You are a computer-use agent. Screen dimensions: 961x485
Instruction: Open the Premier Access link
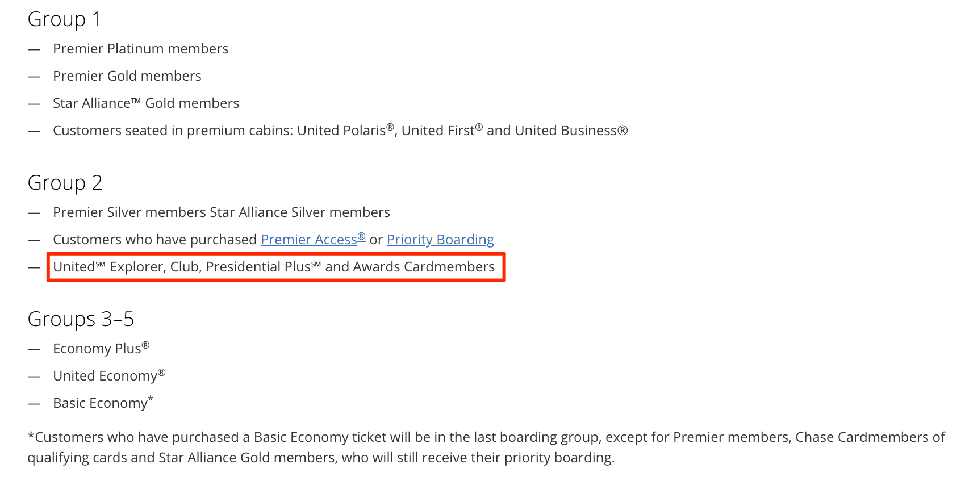click(x=312, y=240)
